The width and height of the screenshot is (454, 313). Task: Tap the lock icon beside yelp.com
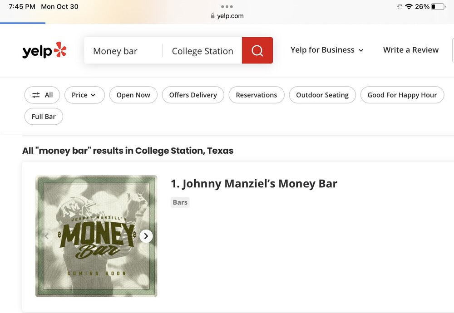pos(212,16)
